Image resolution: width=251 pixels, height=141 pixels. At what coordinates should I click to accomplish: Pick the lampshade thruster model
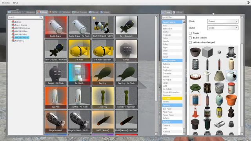219,76
